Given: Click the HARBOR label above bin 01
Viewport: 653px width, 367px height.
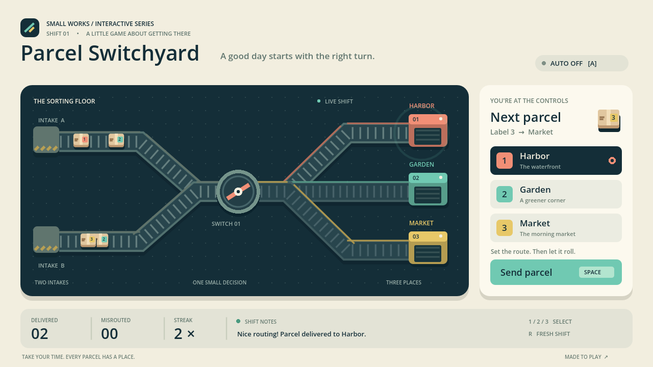Looking at the screenshot, I should click(422, 106).
